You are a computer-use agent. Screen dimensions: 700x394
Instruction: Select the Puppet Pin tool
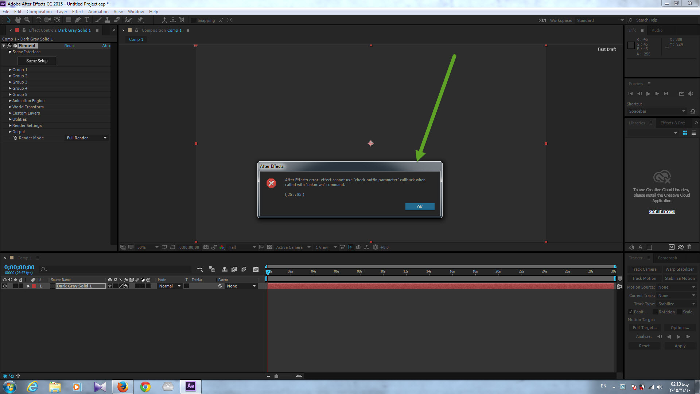tap(140, 20)
